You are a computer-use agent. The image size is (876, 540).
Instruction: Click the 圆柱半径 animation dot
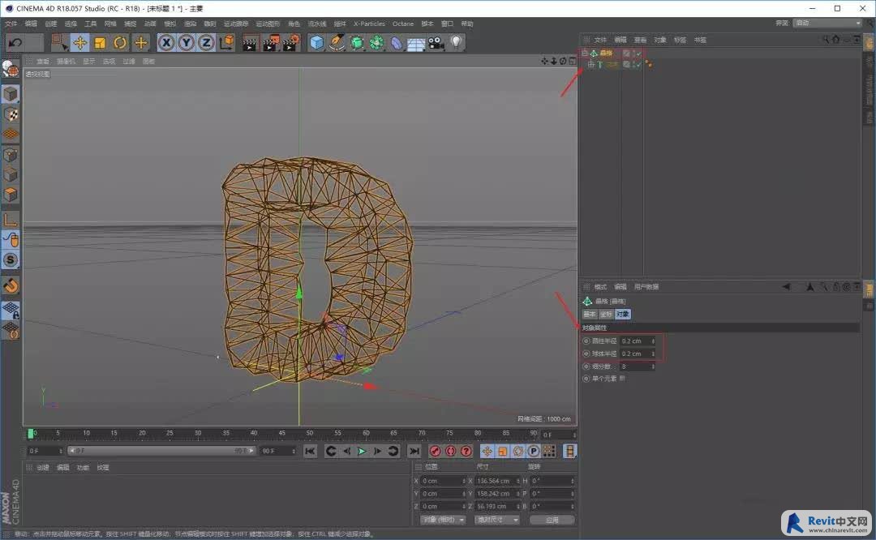586,341
